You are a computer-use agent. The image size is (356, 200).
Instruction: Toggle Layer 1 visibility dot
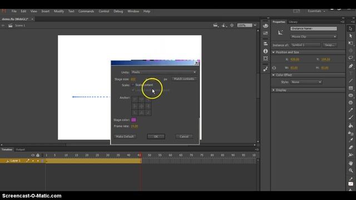(33, 161)
